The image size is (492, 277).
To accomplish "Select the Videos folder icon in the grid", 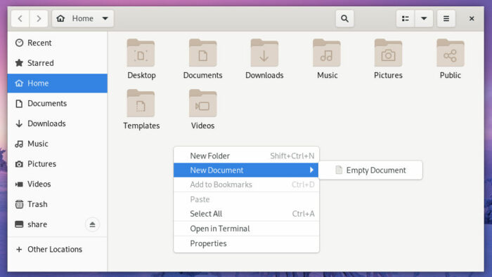I will tap(202, 109).
